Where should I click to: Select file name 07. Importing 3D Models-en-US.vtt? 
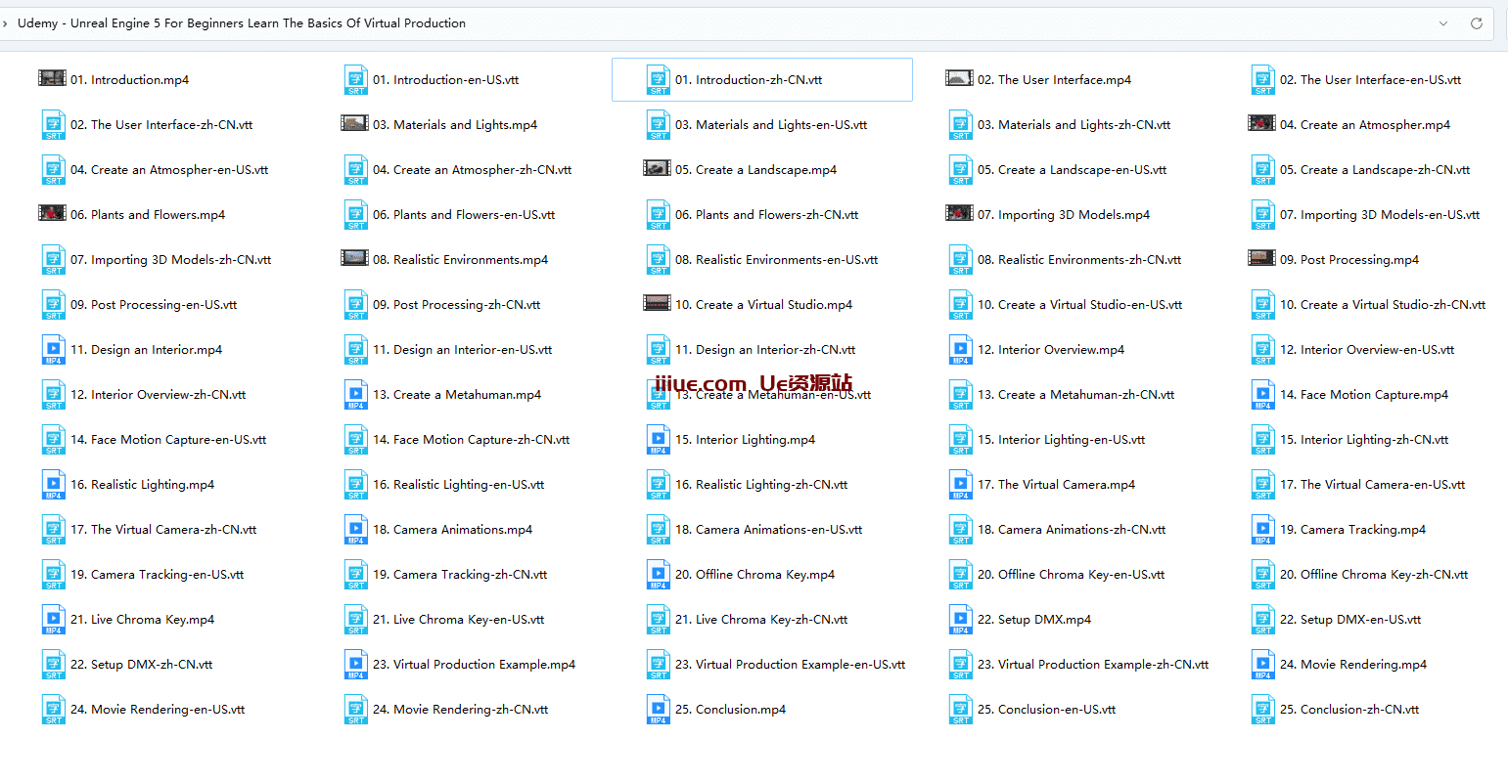[1380, 215]
